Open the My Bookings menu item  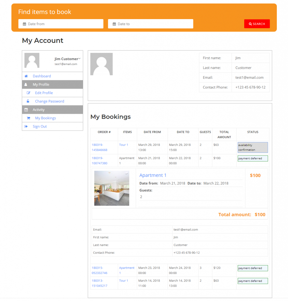point(45,118)
